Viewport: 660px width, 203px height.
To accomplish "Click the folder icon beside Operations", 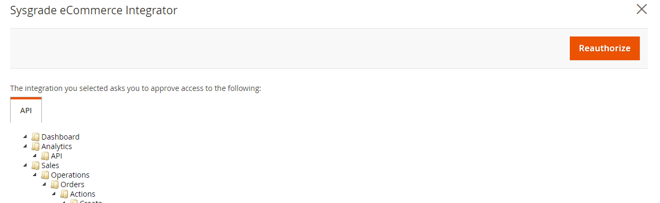I will coord(45,175).
